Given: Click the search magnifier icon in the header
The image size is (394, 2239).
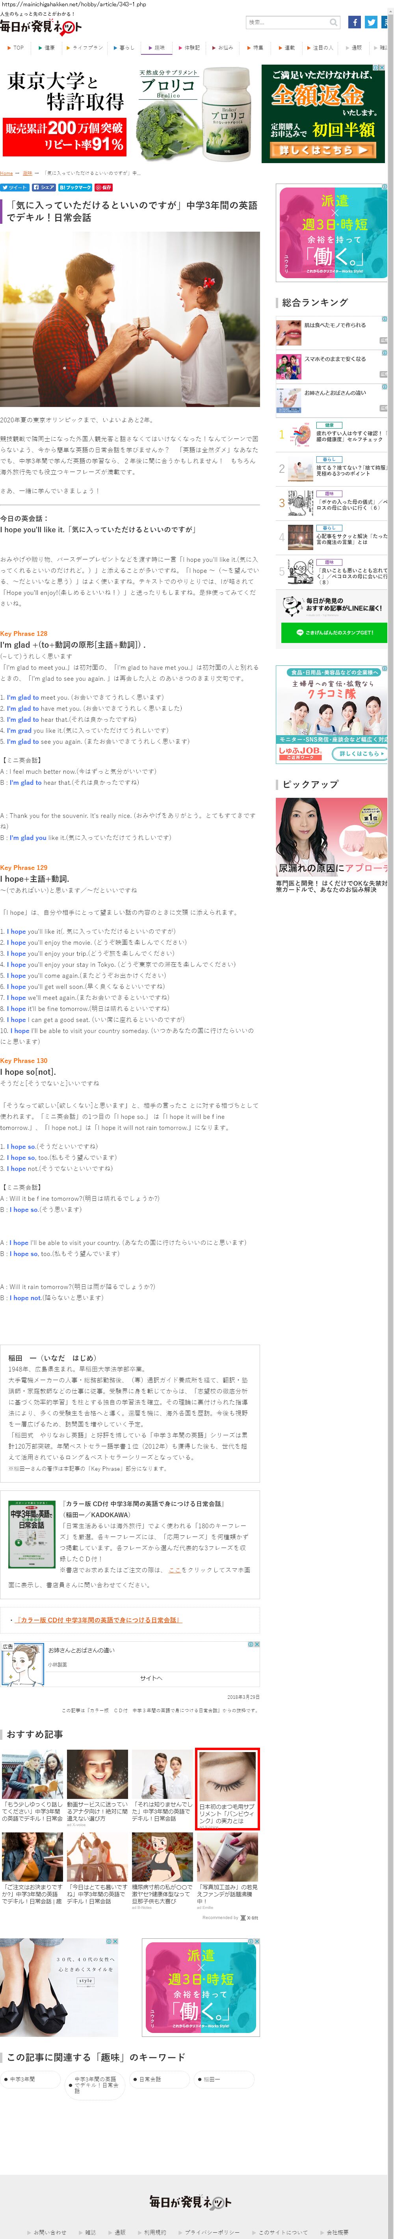Looking at the screenshot, I should [x=333, y=22].
